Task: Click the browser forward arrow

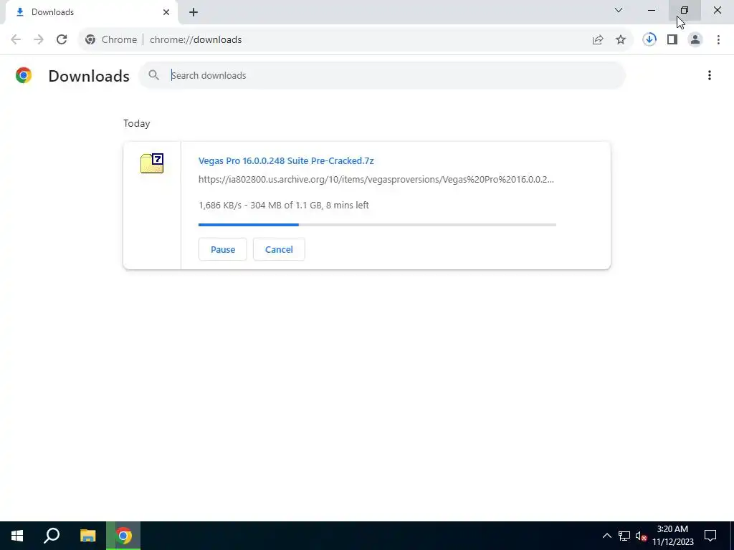Action: point(39,40)
